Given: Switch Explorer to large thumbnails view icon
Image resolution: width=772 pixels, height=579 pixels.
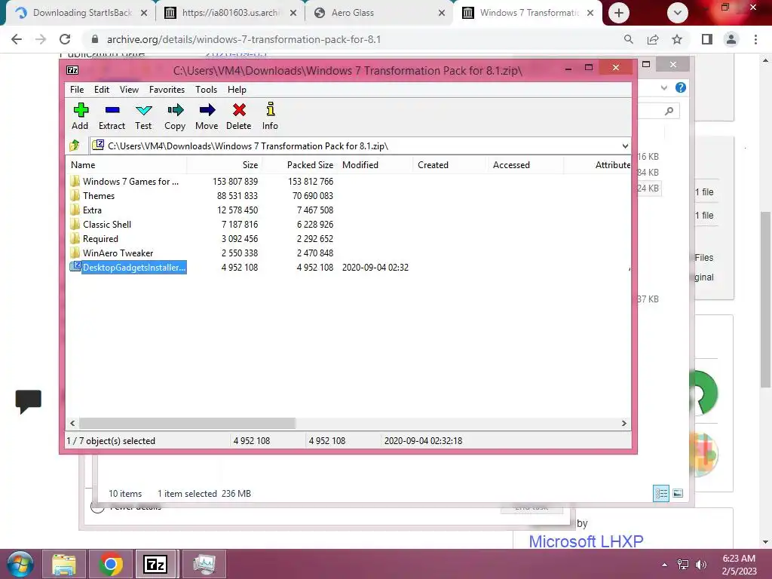Looking at the screenshot, I should tap(678, 493).
